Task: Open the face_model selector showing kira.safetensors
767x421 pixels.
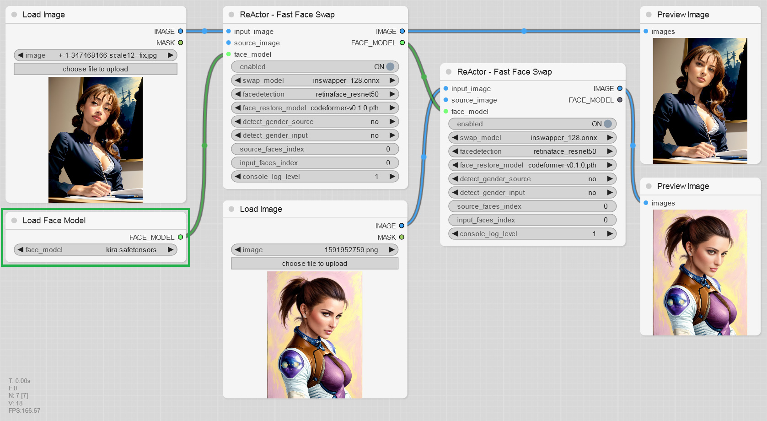Action: click(95, 250)
